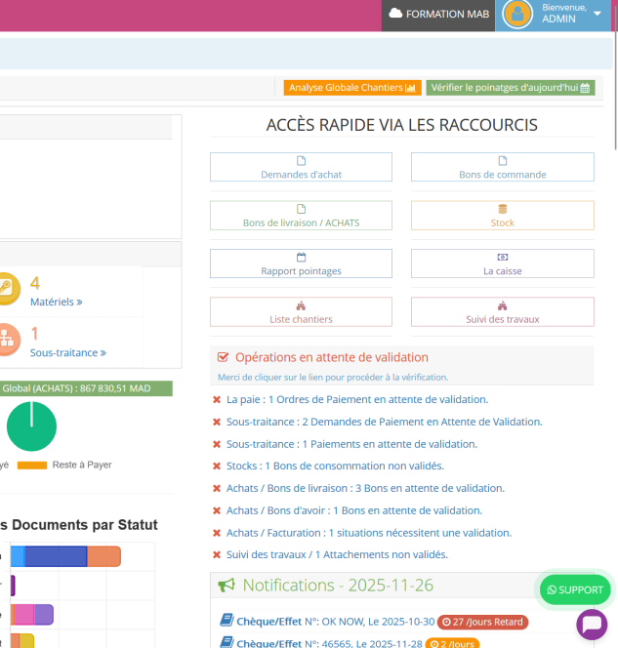Open the Liste chantiers shortcut
Image resolution: width=618 pixels, height=648 pixels.
click(x=301, y=312)
